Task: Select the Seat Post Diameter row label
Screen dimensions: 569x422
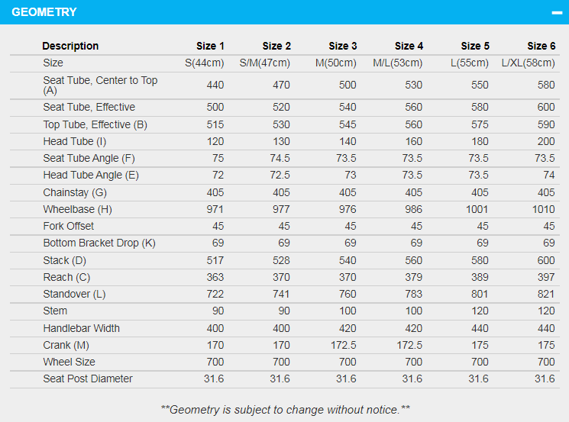Action: pyautogui.click(x=88, y=379)
